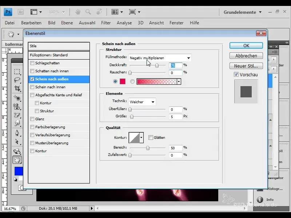The height and width of the screenshot is (218, 291).
Task: Open the Bearbeiten menu
Action: click(31, 23)
